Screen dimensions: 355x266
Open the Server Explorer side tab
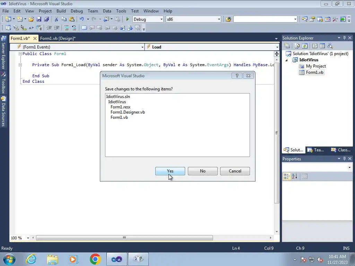click(x=3, y=53)
